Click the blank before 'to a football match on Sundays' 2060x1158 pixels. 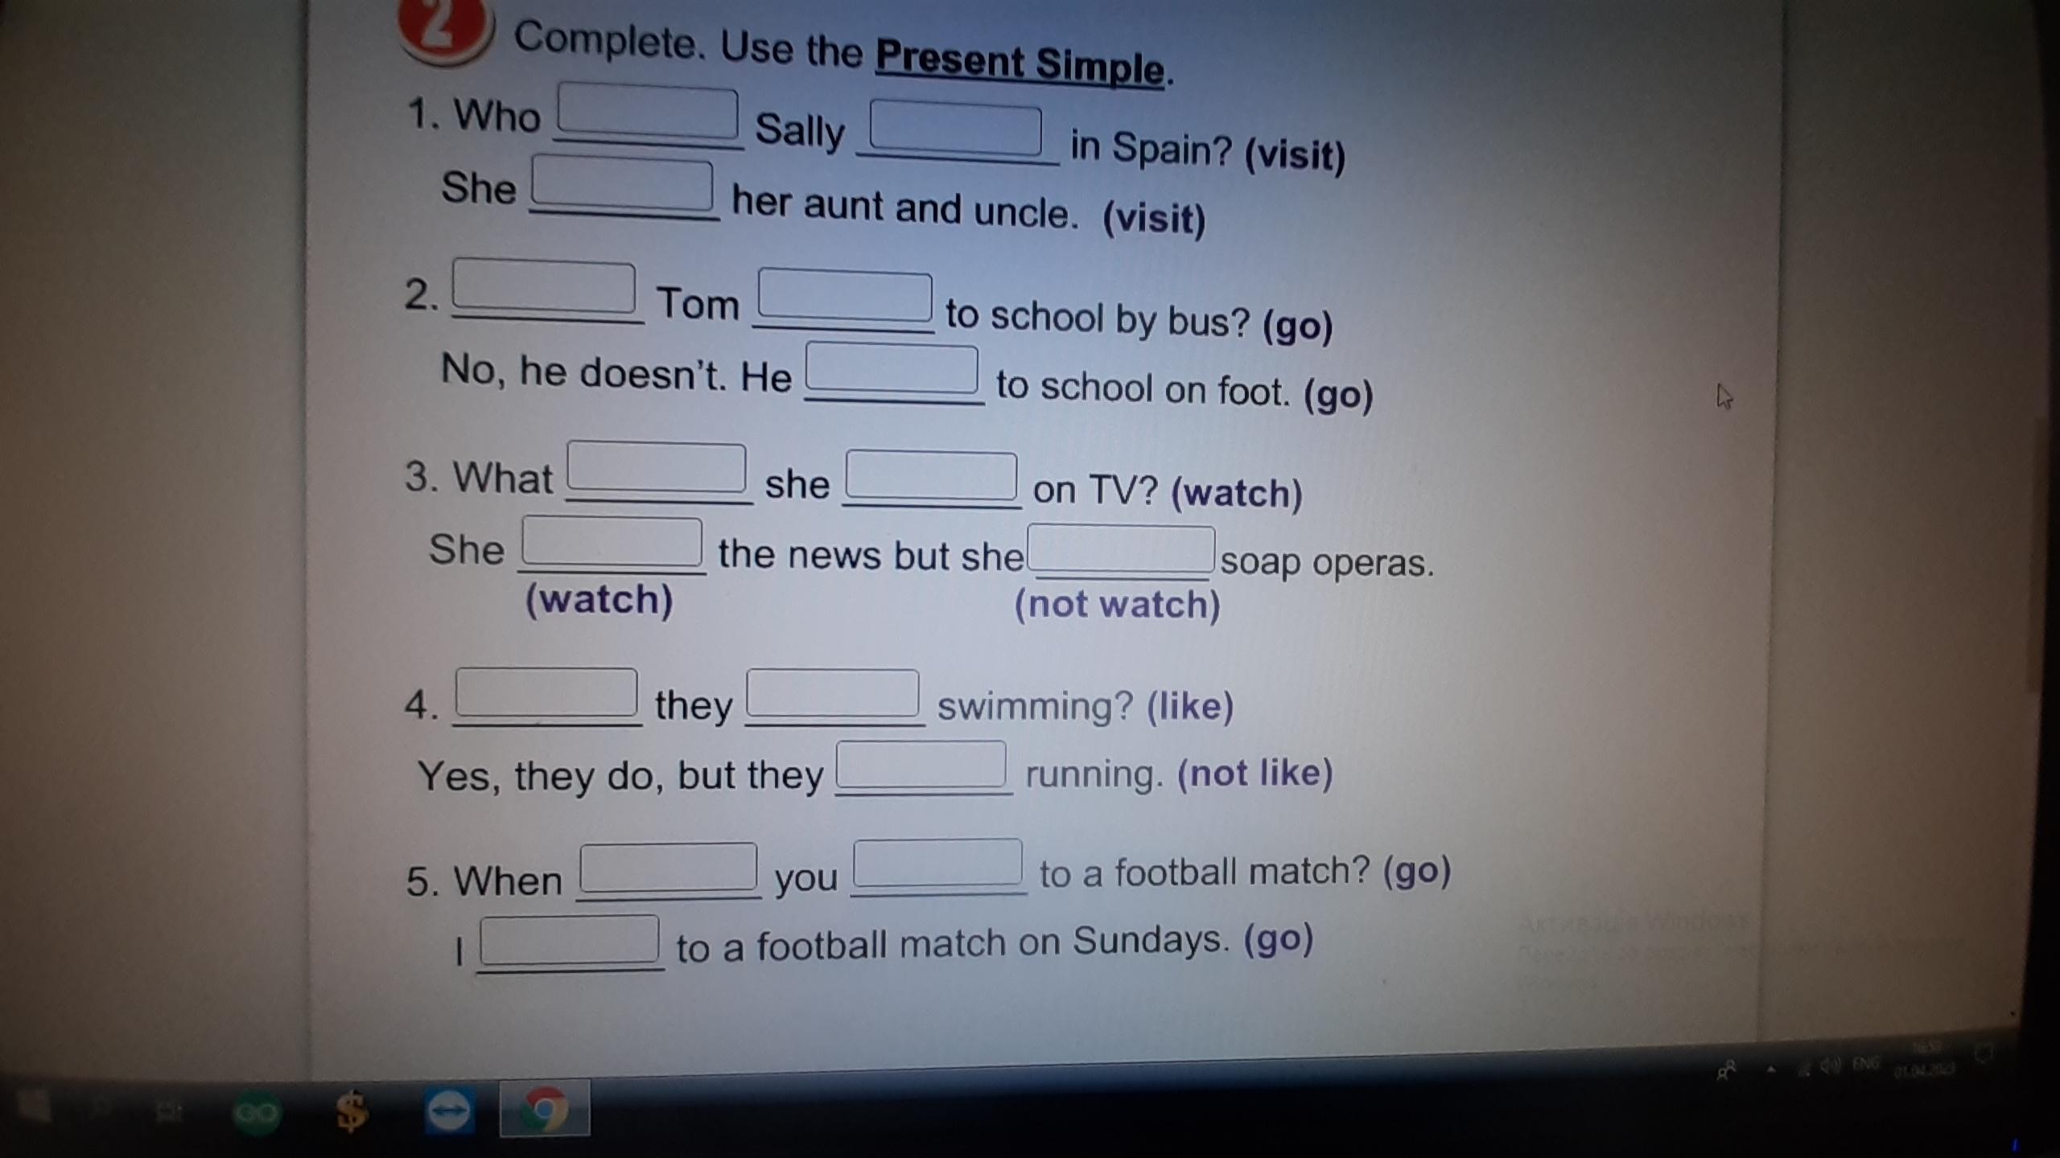pos(569,940)
